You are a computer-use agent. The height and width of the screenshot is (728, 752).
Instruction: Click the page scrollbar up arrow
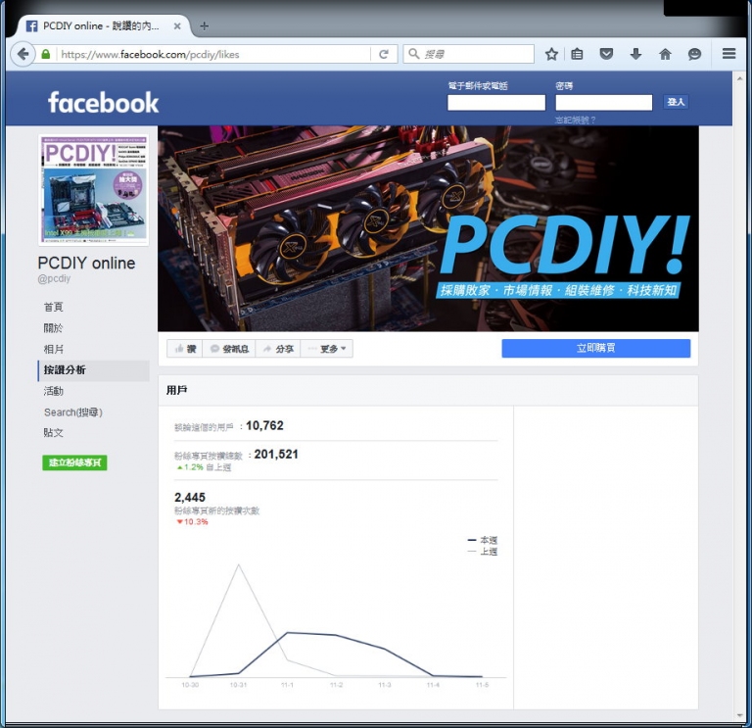[739, 78]
